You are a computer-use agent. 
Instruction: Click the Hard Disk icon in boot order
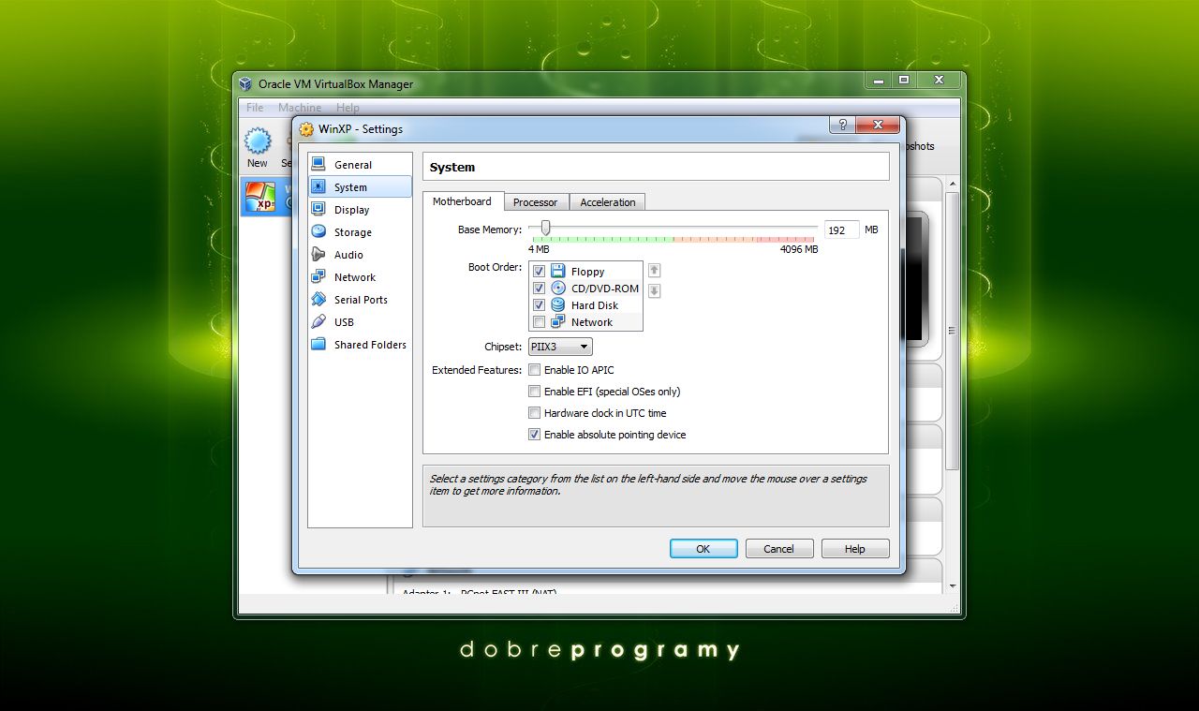(558, 304)
